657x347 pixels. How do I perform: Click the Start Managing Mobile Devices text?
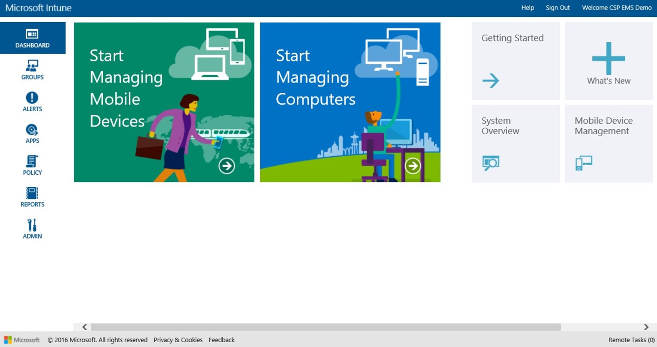126,88
